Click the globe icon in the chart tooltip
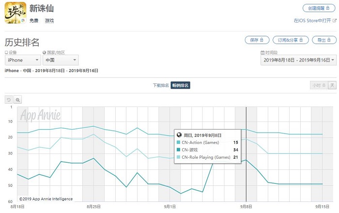 click(x=179, y=135)
